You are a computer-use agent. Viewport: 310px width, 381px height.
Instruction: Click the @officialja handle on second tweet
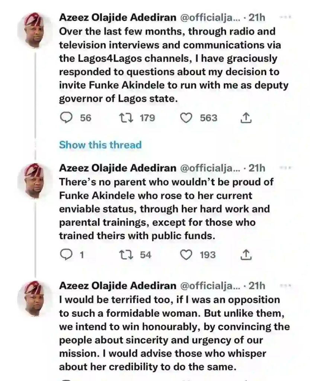[x=210, y=168]
